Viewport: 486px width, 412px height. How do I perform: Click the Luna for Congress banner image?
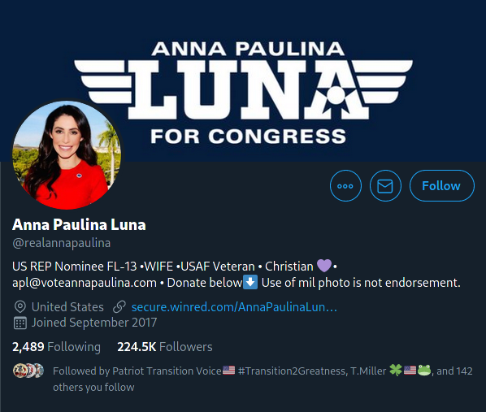coord(243,80)
